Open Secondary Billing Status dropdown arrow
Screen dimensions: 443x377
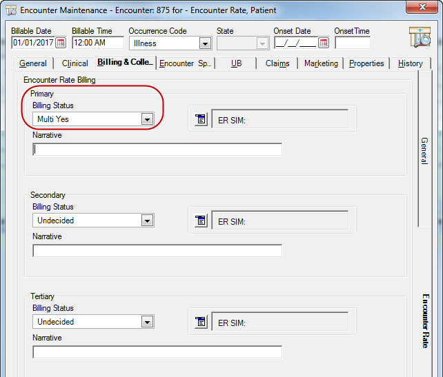(x=147, y=221)
